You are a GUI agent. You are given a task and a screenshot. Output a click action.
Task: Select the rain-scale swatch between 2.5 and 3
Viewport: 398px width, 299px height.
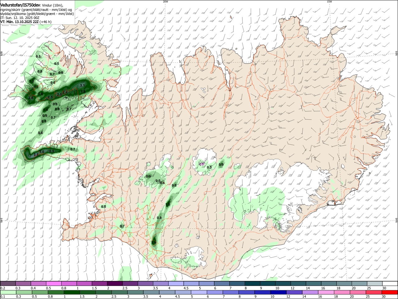(x=119, y=292)
